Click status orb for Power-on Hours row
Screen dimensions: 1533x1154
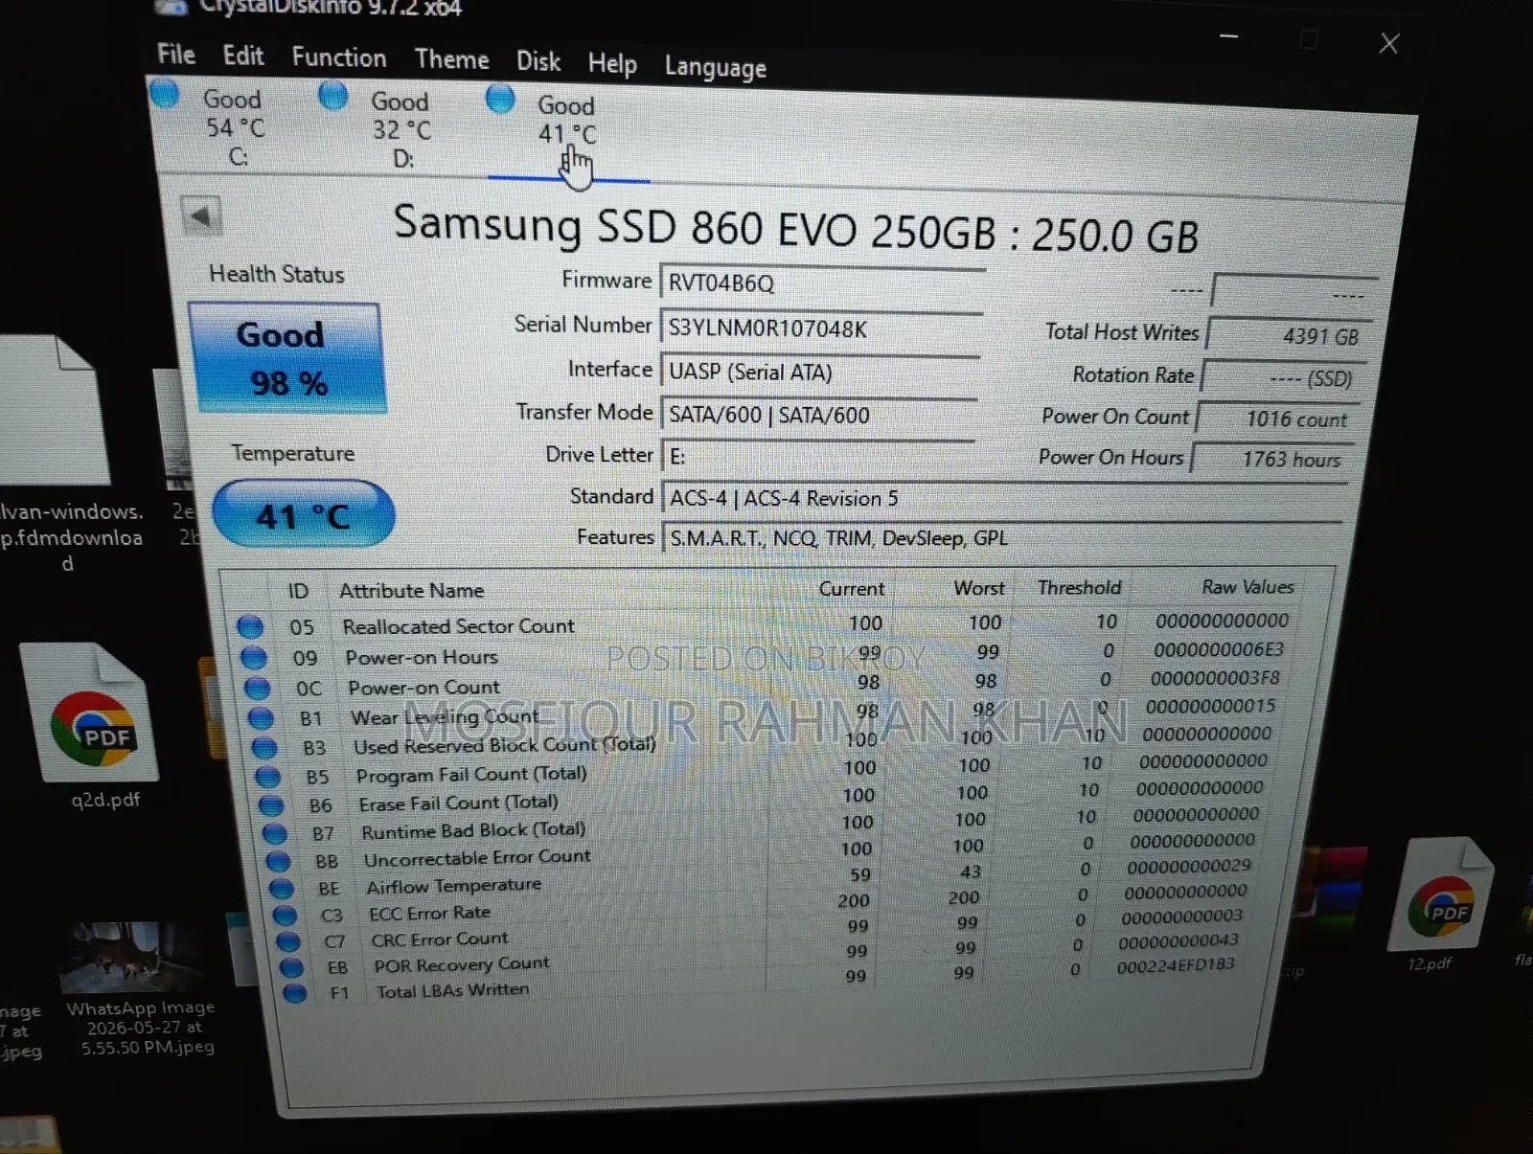(x=253, y=657)
